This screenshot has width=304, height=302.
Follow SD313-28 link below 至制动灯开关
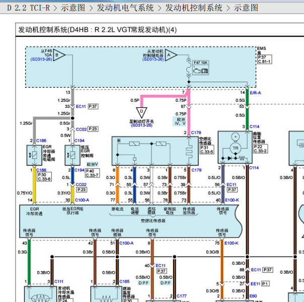141,126
